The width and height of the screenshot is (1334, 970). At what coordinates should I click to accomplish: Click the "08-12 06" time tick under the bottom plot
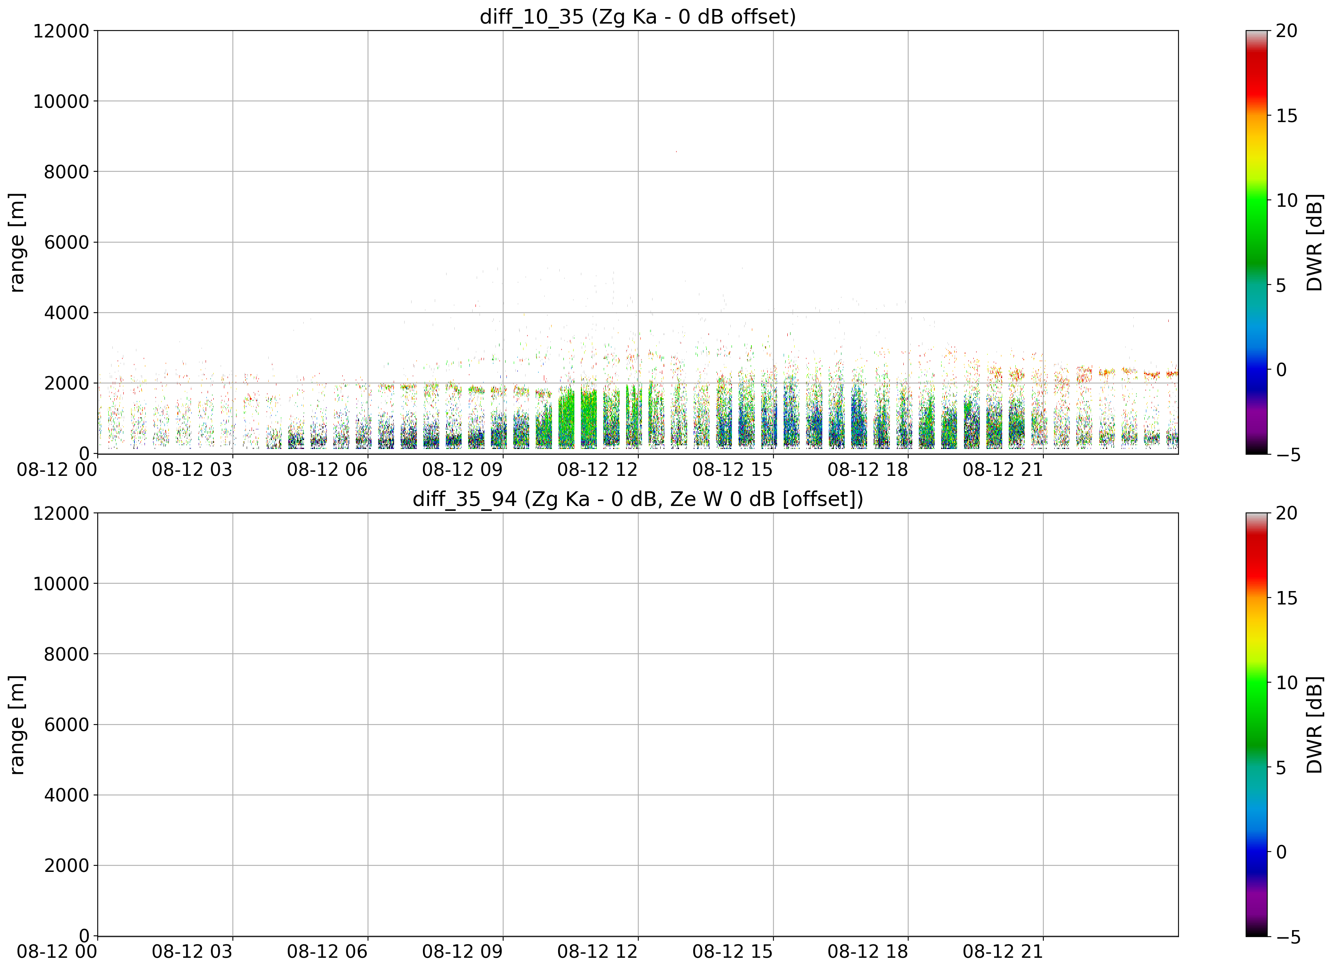(327, 952)
